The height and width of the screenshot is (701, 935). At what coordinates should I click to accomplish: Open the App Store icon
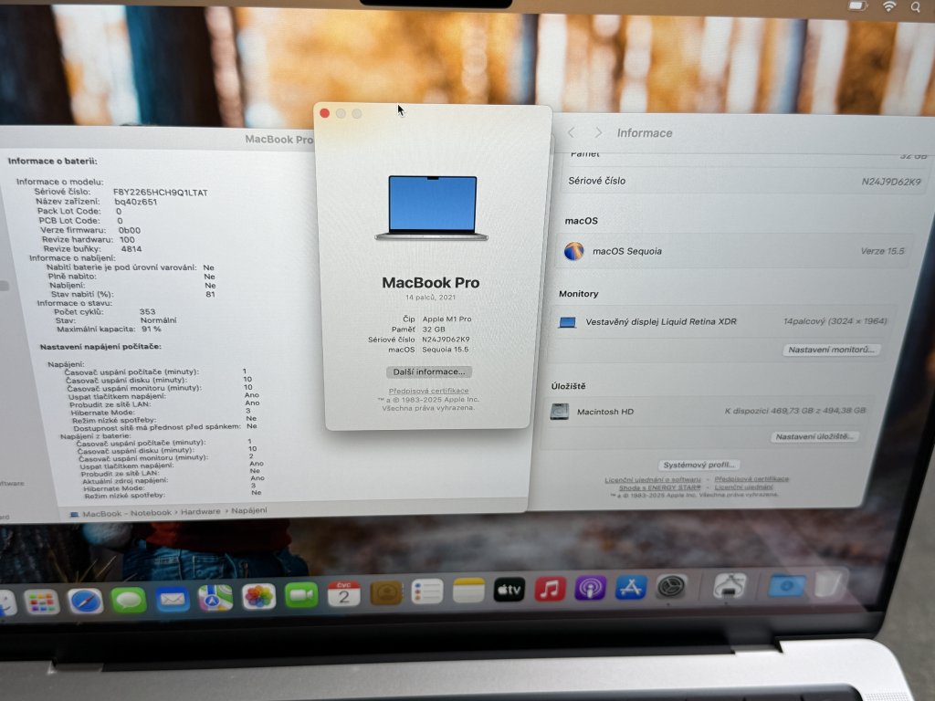631,587
